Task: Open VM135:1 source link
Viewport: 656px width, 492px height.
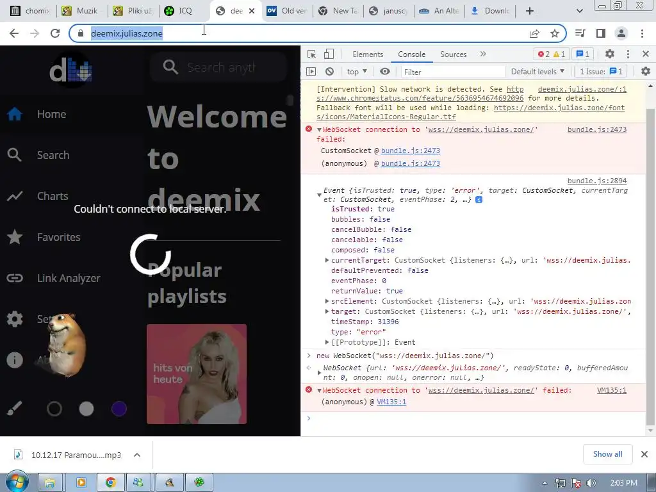Action: click(x=612, y=390)
